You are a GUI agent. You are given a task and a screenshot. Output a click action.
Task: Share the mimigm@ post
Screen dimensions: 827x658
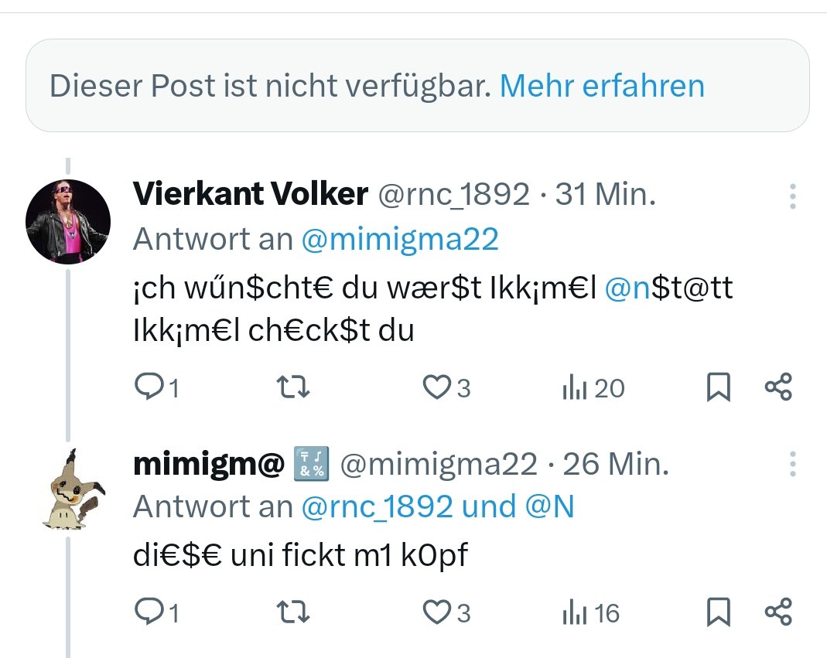pyautogui.click(x=778, y=612)
